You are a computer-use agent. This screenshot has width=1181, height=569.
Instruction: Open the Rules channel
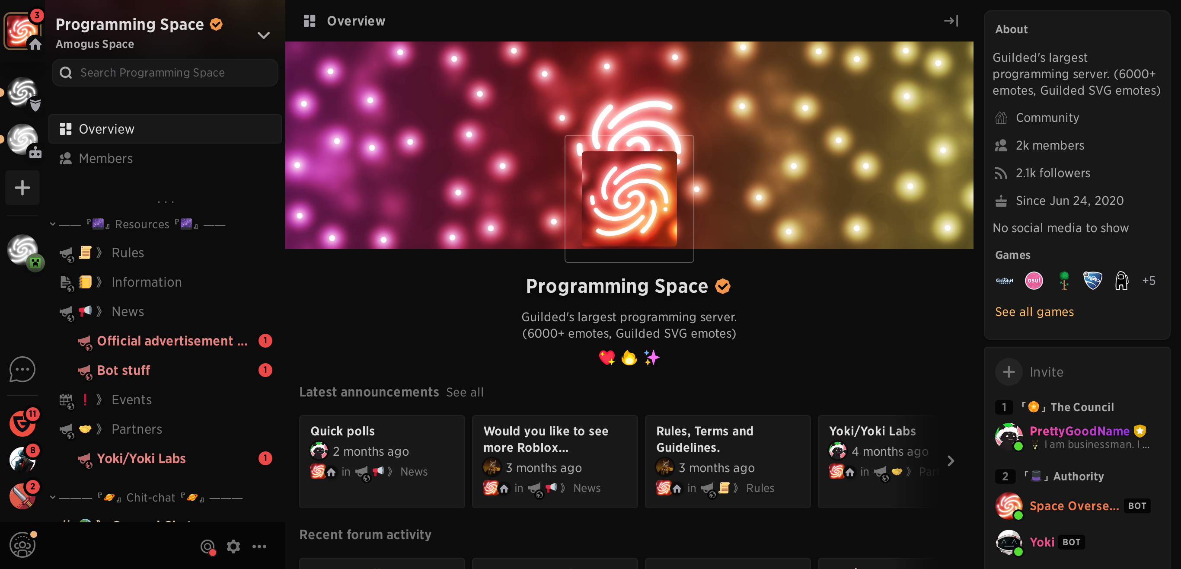point(128,253)
